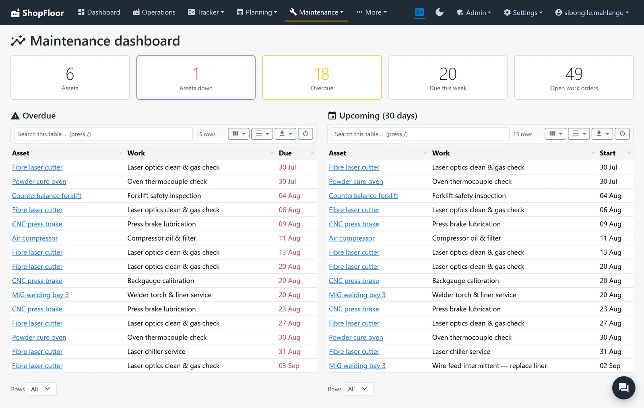Viewport: 644px width, 408px height.
Task: Open Due column filter in Overdue table
Action: [x=312, y=153]
